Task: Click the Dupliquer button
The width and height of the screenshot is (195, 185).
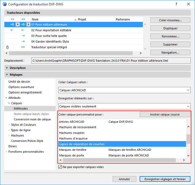Action: [170, 28]
